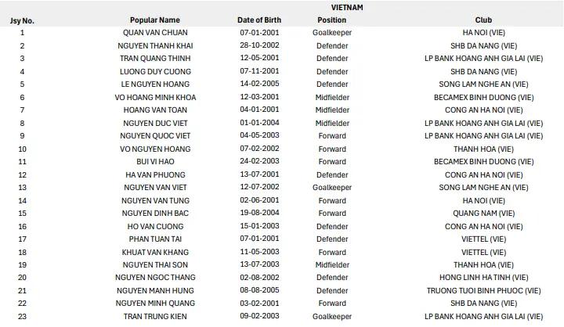This screenshot has height=327, width=564.
Task: Click the Date of Birth column header
Action: point(259,20)
